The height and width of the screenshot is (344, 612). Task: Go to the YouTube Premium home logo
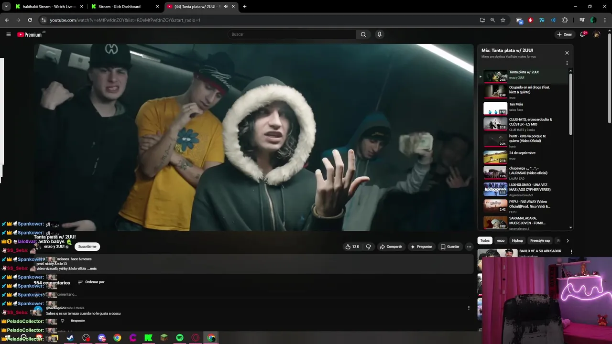coord(30,34)
